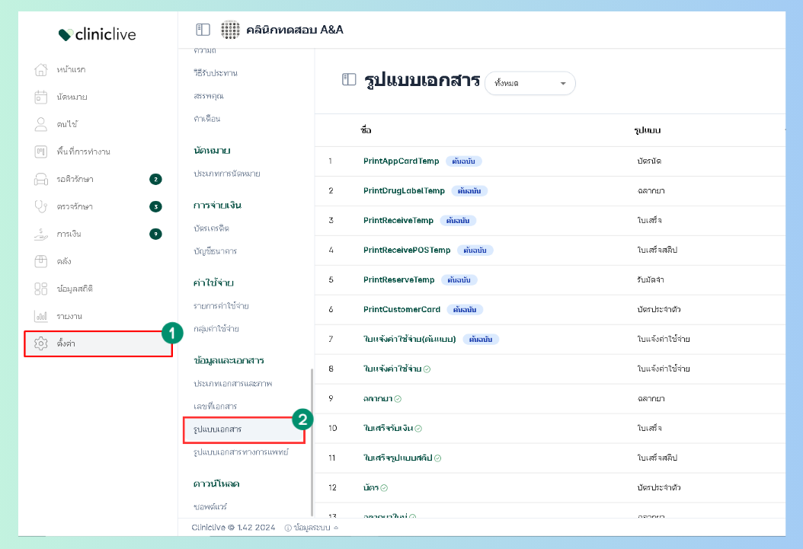
Task: Toggle the sidebar panel icon in top header
Action: pyautogui.click(x=203, y=30)
